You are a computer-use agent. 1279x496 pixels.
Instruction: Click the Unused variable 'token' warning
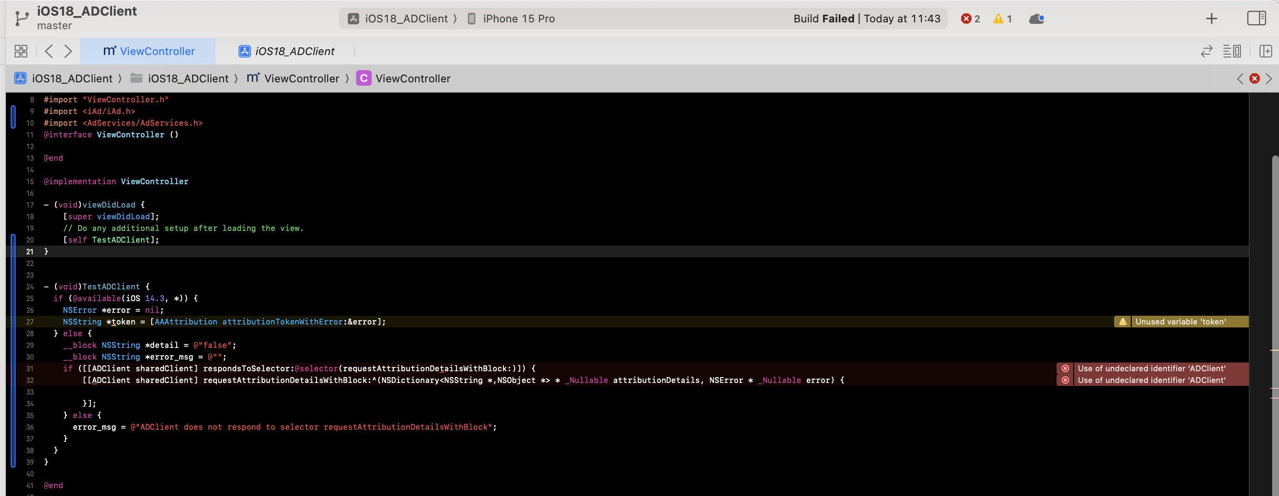click(x=1180, y=322)
